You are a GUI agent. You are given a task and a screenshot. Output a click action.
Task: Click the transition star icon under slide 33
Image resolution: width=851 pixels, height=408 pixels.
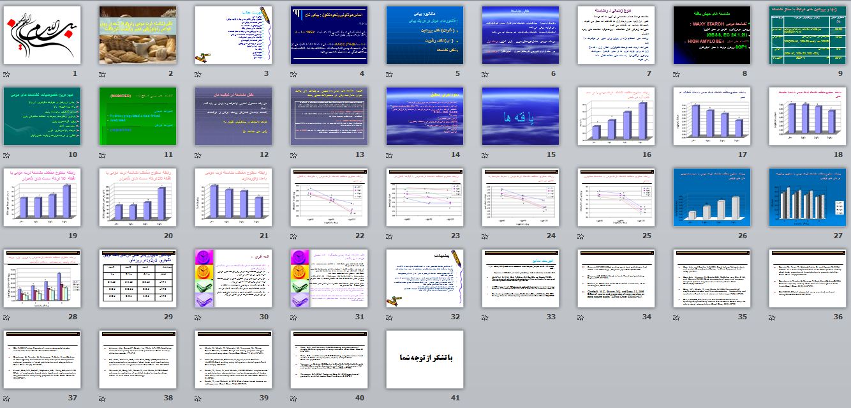[x=485, y=317]
